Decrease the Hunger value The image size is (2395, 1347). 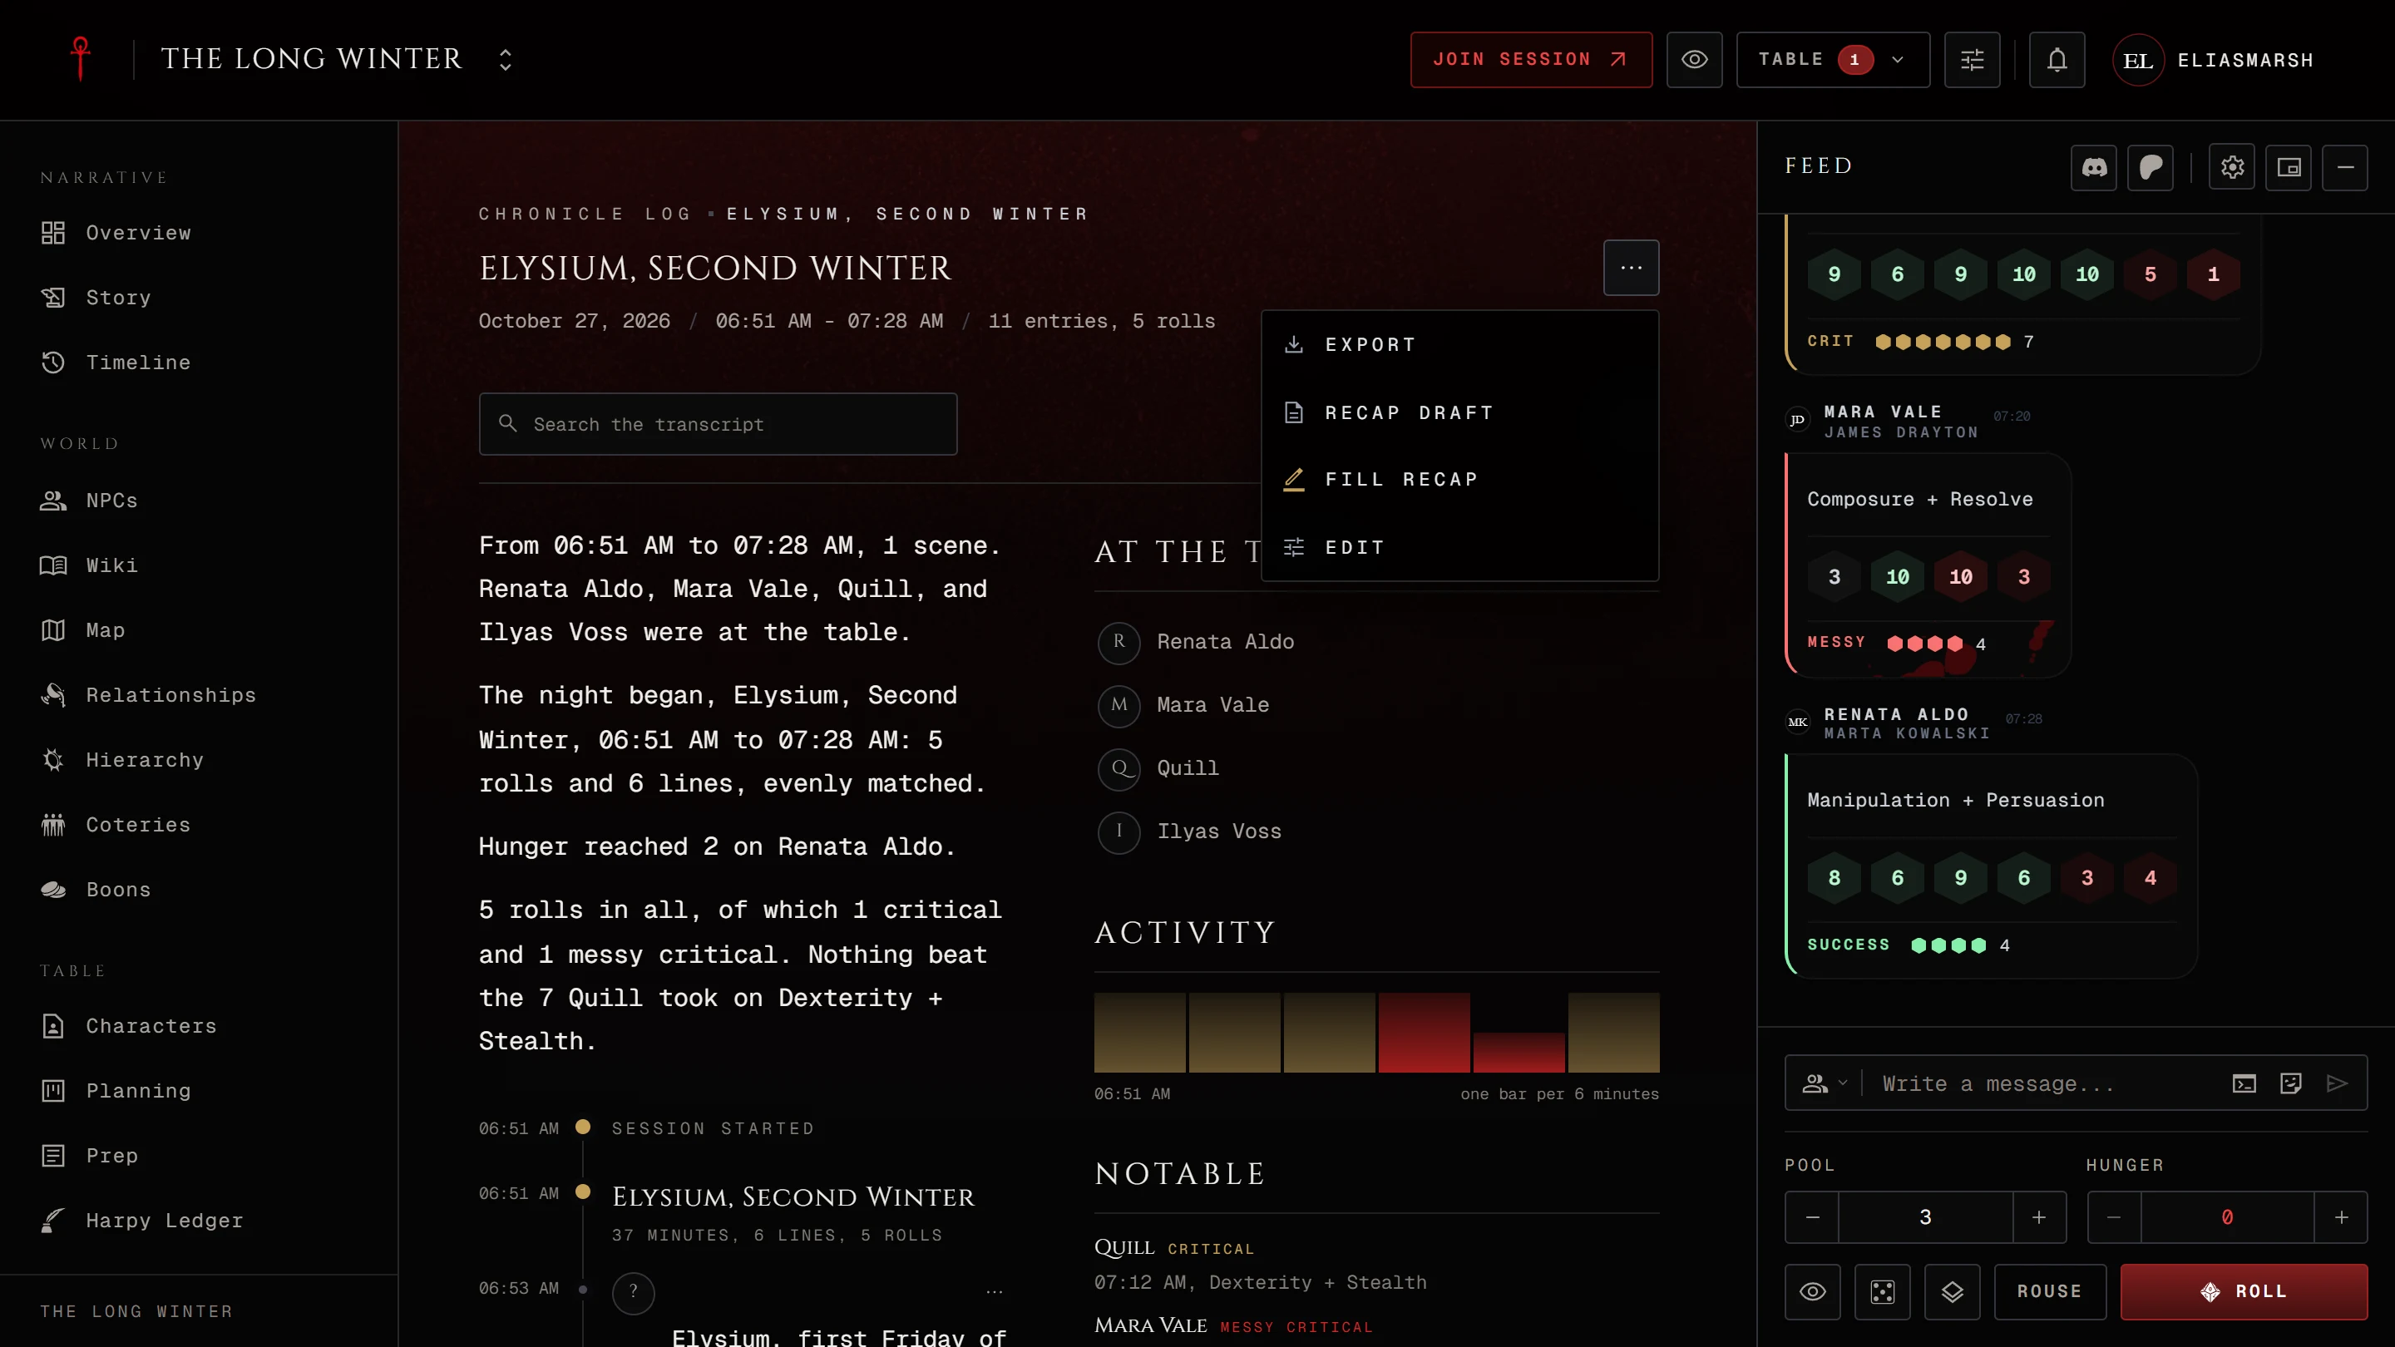pos(2113,1218)
